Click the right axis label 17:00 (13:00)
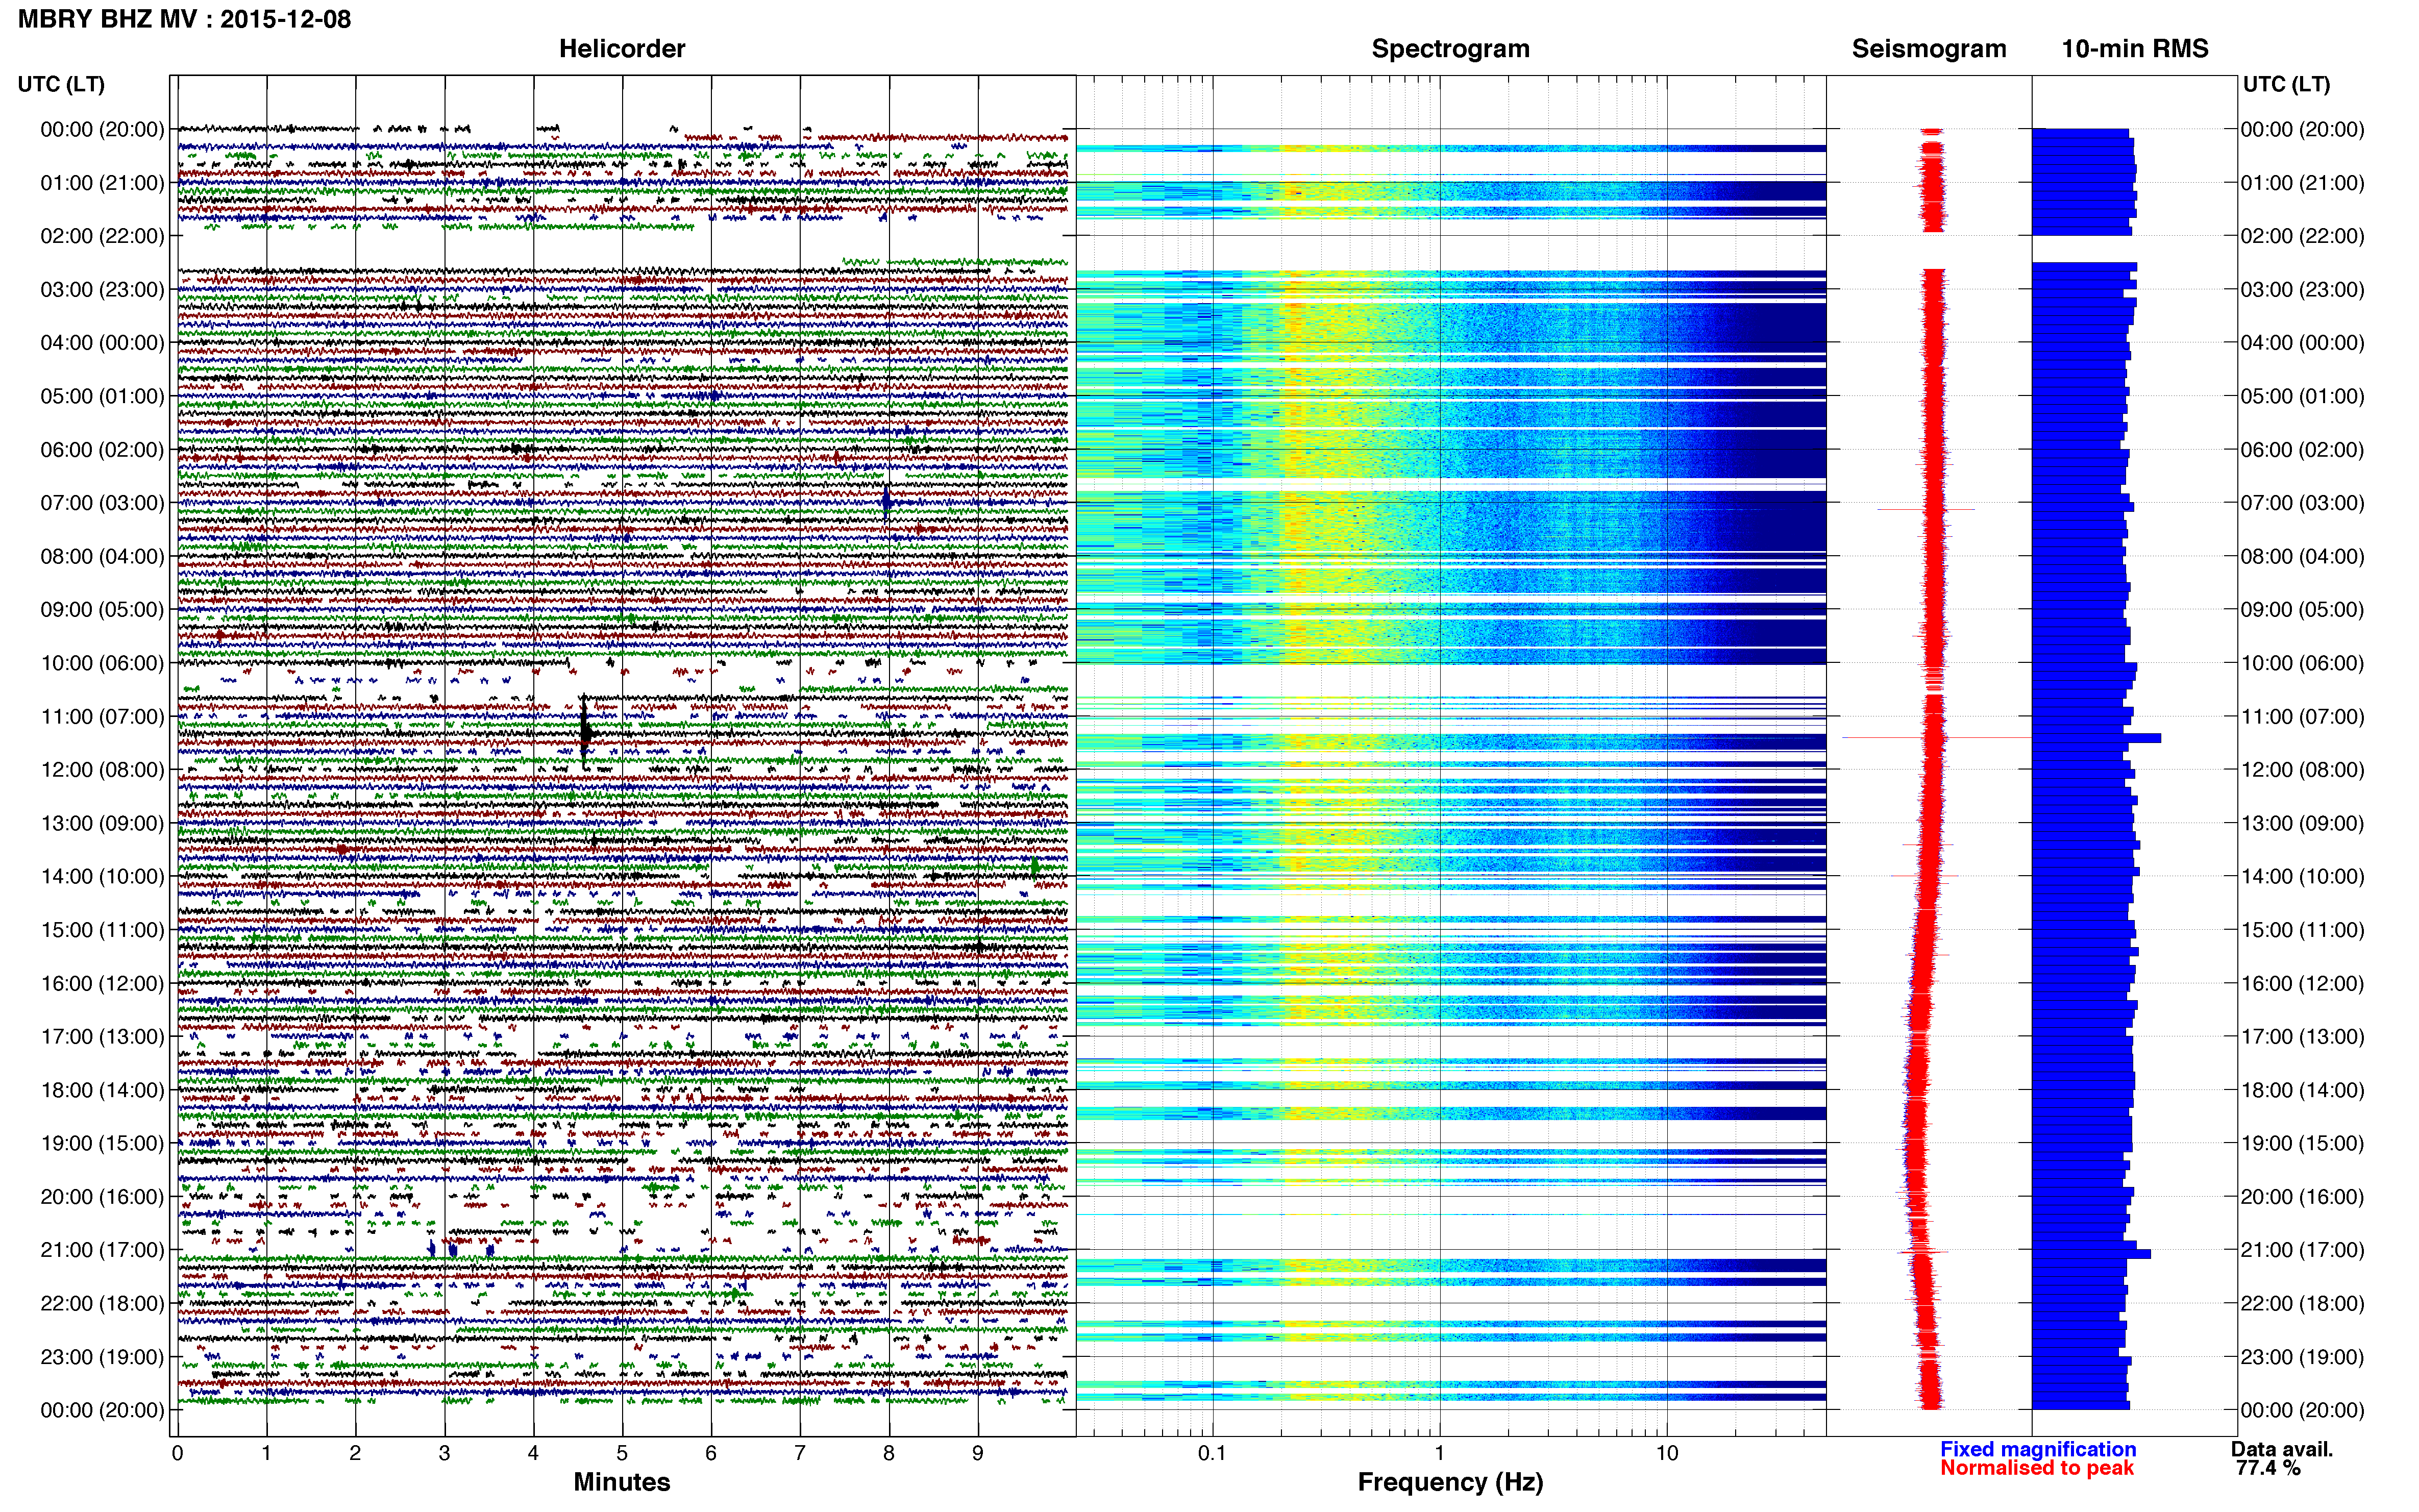The width and height of the screenshot is (2419, 1512). coord(2302,1037)
